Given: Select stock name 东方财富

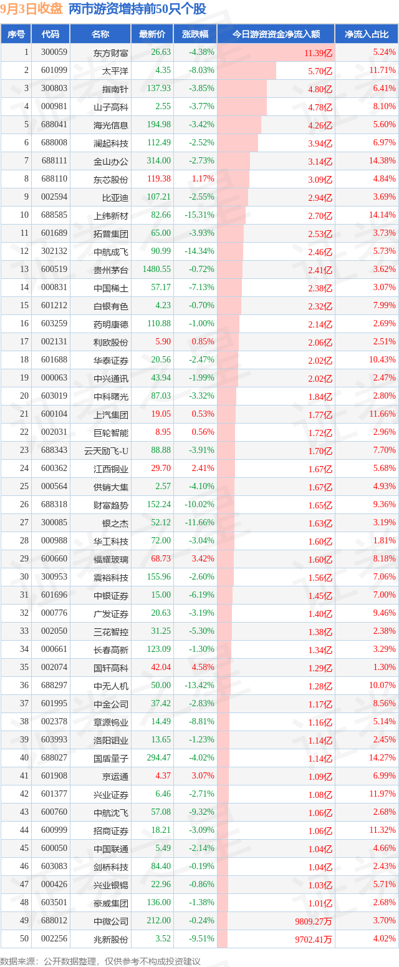Looking at the screenshot, I should click(x=111, y=53).
